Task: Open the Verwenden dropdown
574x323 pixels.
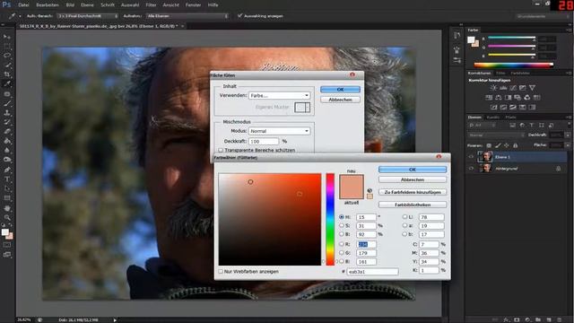Action: coord(279,95)
